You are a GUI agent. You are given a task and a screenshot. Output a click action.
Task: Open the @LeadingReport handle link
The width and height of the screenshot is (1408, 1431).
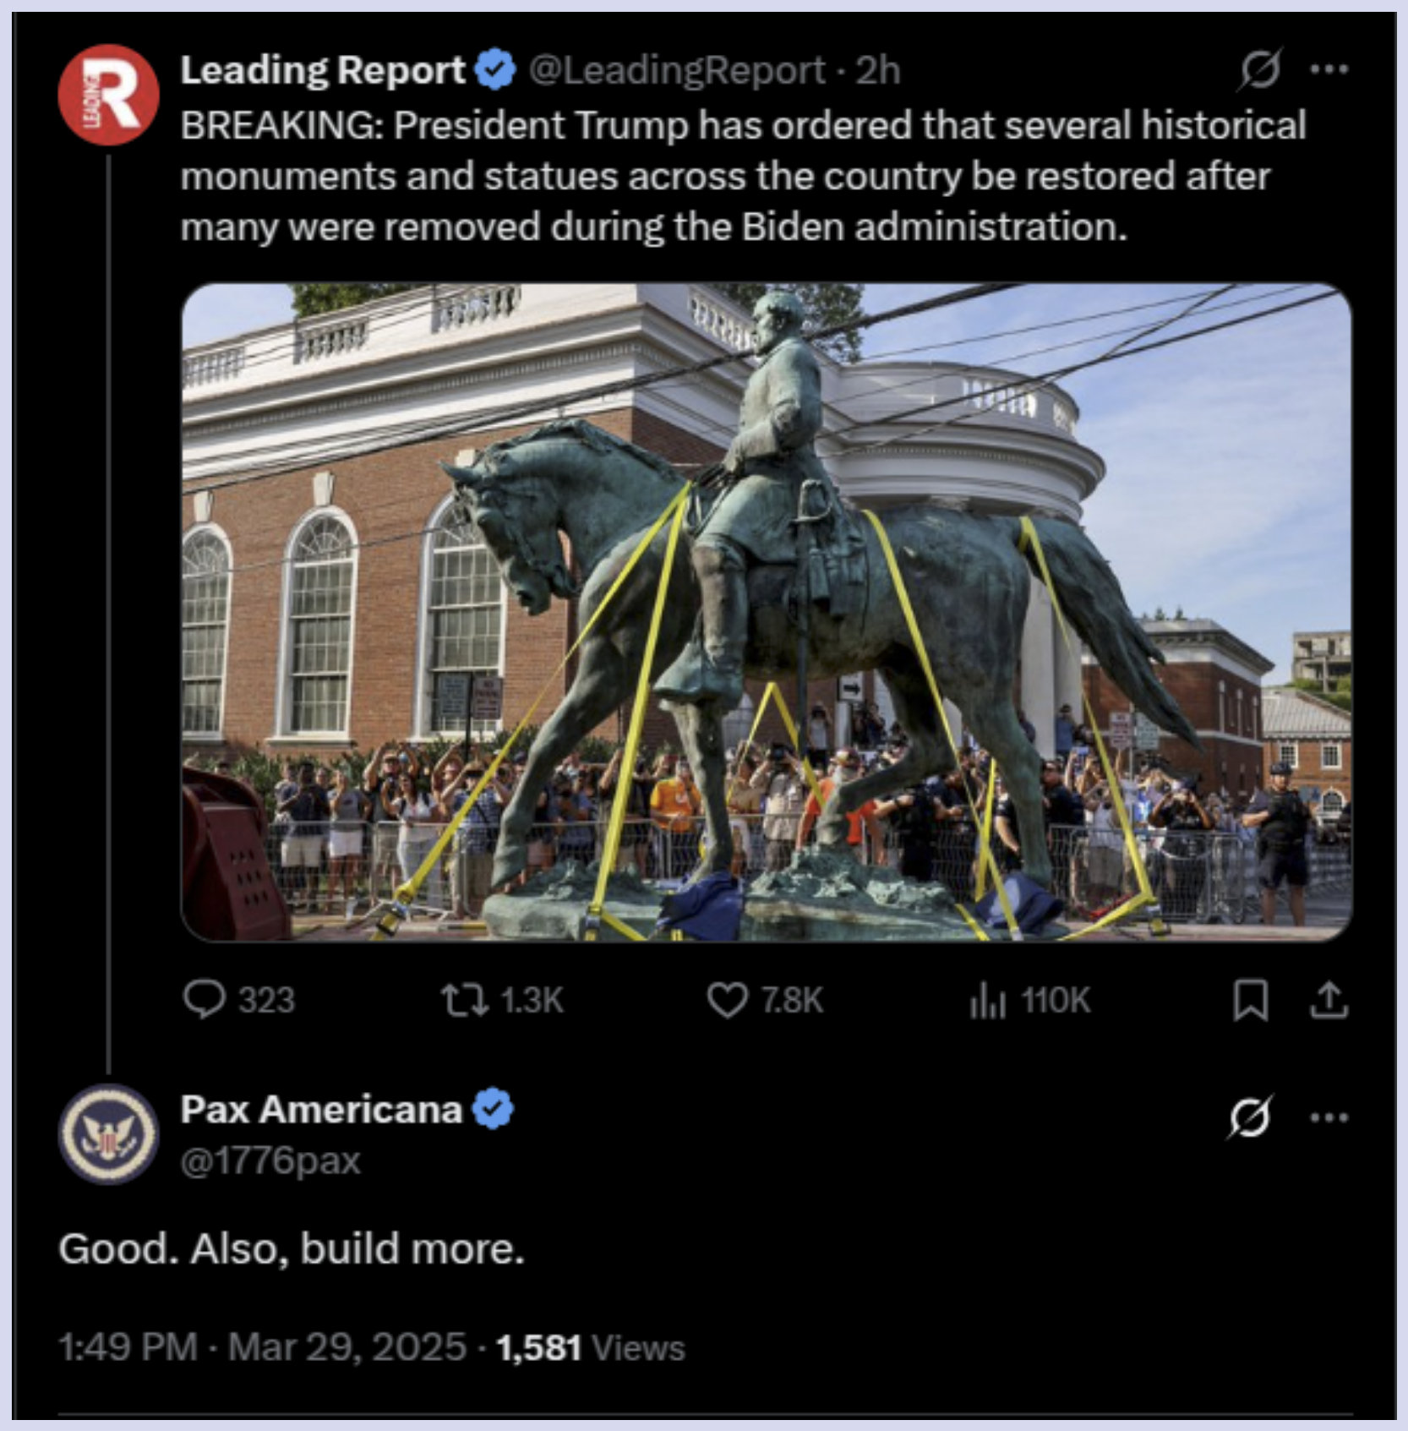click(x=677, y=70)
